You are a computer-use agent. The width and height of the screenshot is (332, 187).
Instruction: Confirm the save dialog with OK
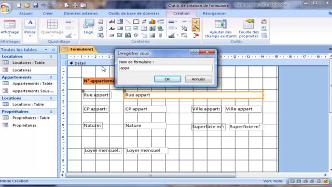[x=168, y=79]
